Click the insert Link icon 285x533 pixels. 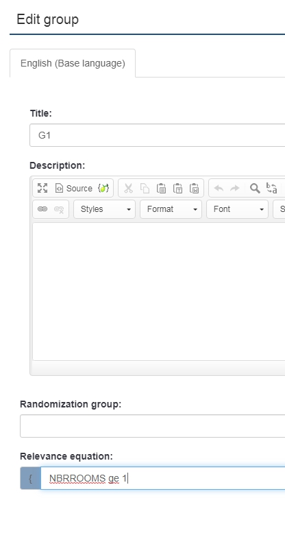[x=42, y=209]
